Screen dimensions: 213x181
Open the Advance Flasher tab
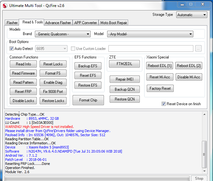(x=58, y=23)
